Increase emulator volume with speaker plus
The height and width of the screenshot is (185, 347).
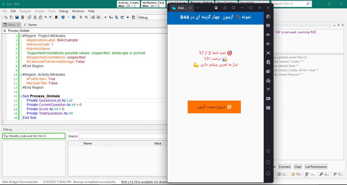[x=268, y=34]
